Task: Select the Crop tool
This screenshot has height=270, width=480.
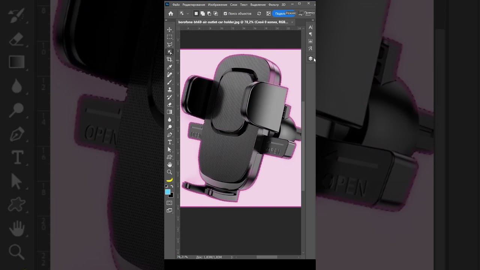Action: (x=169, y=60)
